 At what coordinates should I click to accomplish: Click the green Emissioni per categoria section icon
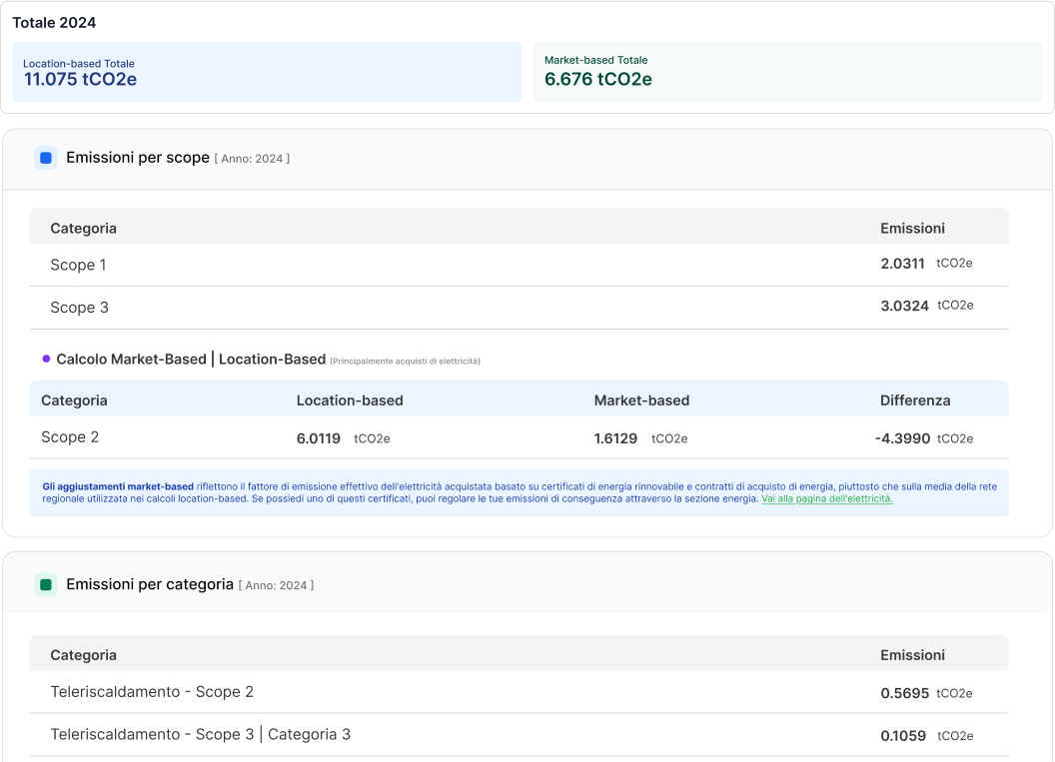pos(45,583)
